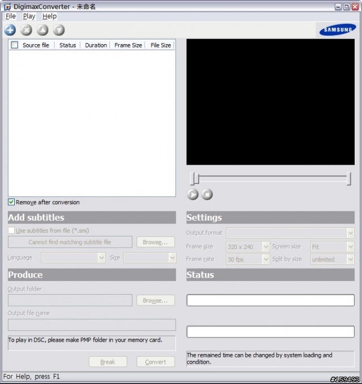Click the right end marker of playback slider
362x384 pixels.
click(349, 179)
